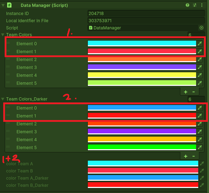Click the Data Manager script icon
Image resolution: width=209 pixels, height=193 pixels.
tap(9, 5)
